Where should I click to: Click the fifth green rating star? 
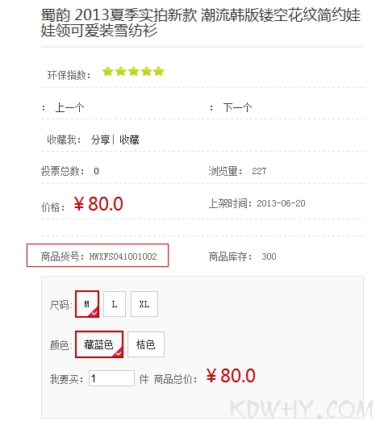coord(159,71)
